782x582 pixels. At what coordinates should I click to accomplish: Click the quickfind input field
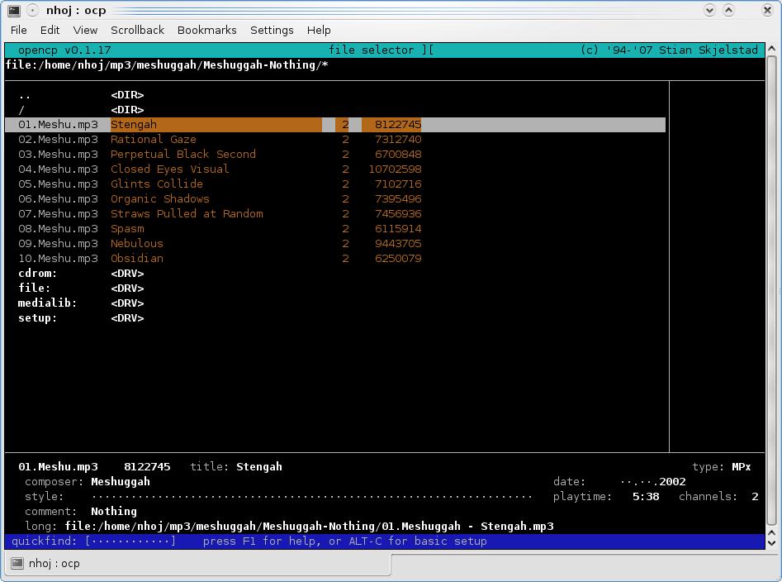click(130, 541)
